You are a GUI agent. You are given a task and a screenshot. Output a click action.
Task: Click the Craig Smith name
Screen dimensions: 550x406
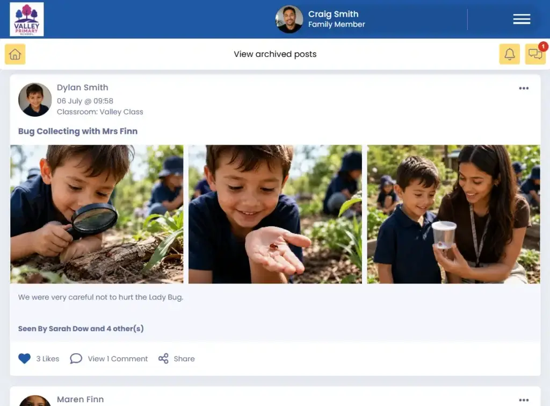[333, 14]
